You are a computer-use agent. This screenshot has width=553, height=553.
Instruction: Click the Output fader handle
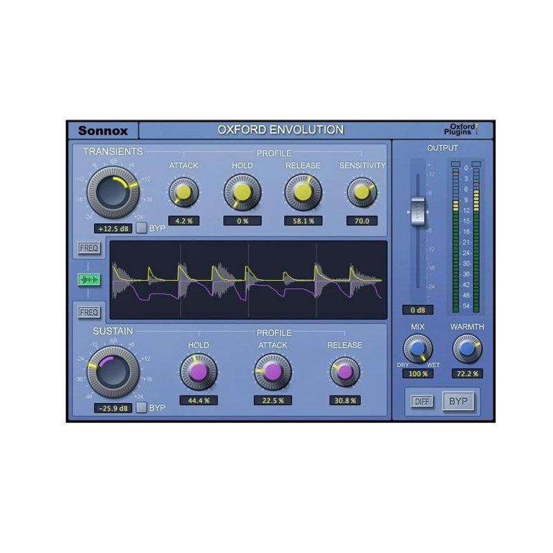point(418,212)
